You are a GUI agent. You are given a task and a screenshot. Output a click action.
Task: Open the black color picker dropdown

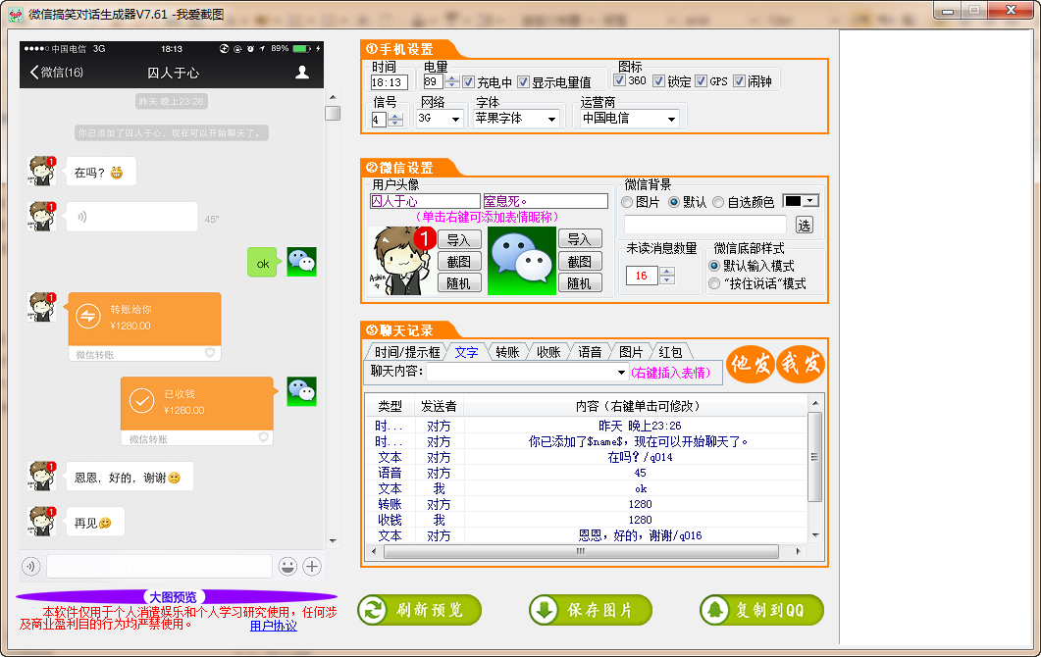[x=810, y=201]
